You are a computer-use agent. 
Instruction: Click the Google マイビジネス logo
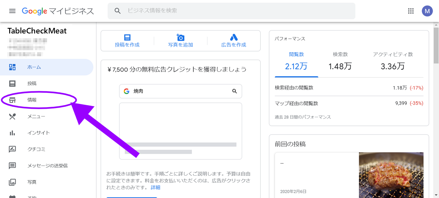click(58, 11)
